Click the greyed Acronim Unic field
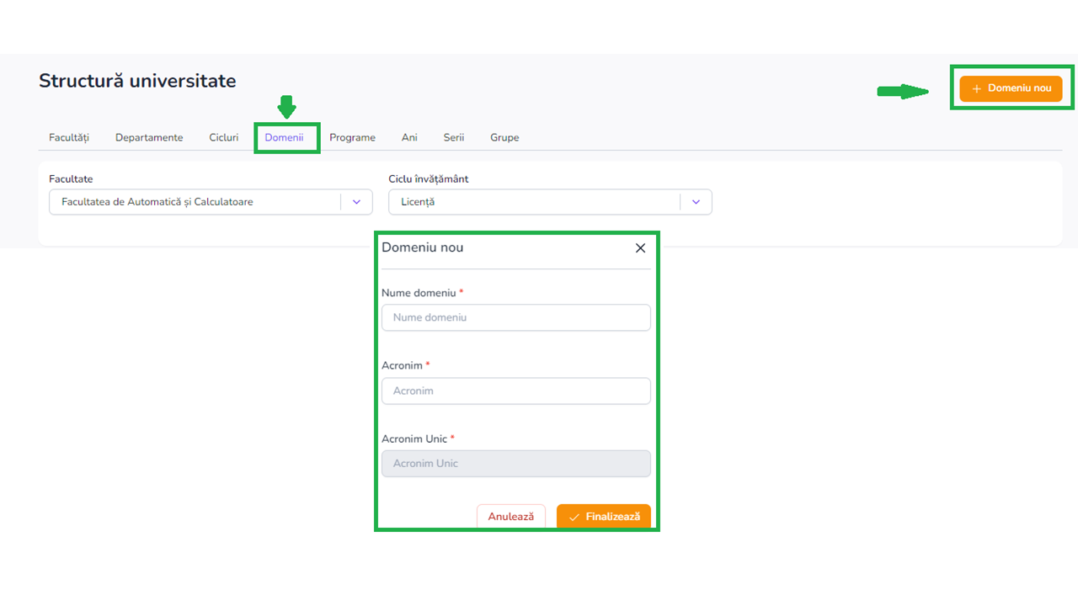This screenshot has height=606, width=1078. point(515,464)
